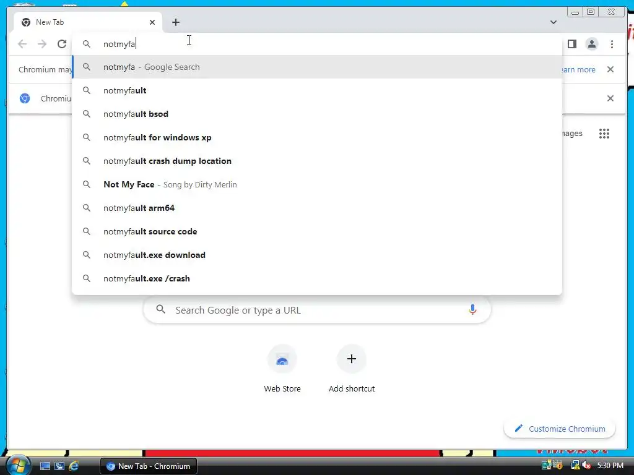Launch Internet Explorer from quick launch
The image size is (634, 475).
point(74,466)
